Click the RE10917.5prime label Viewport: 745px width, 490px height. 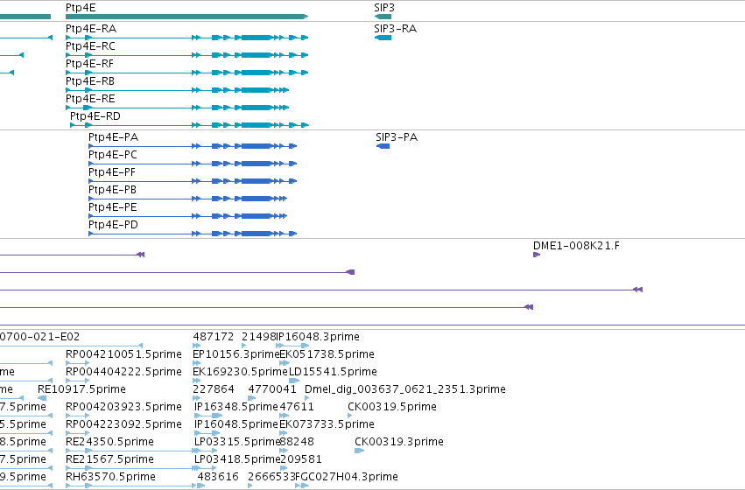(81, 389)
